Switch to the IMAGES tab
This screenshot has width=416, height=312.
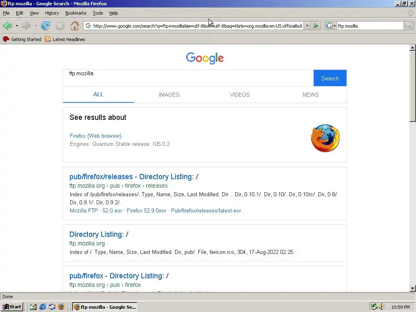coord(169,95)
